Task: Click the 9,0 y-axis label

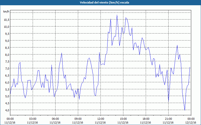Action: (7, 40)
